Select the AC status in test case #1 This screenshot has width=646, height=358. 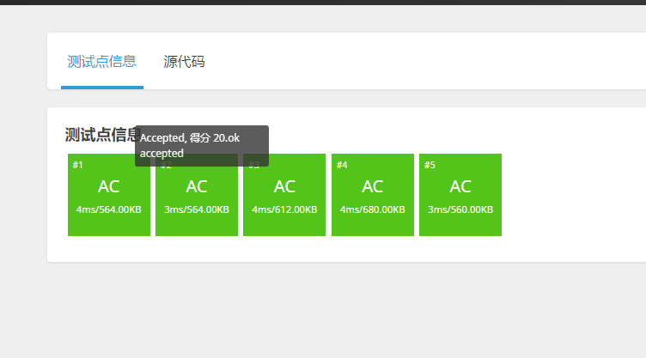coord(108,186)
